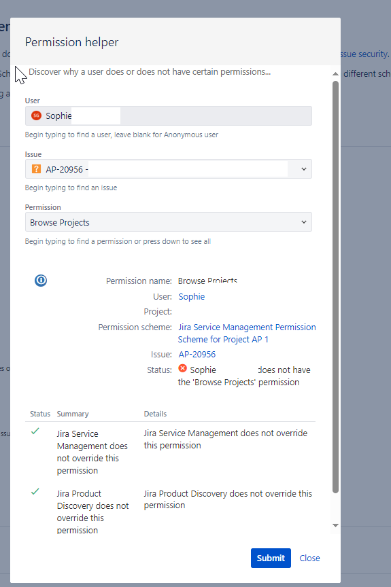Click the blue info icon beside results
The width and height of the screenshot is (391, 587).
click(41, 281)
